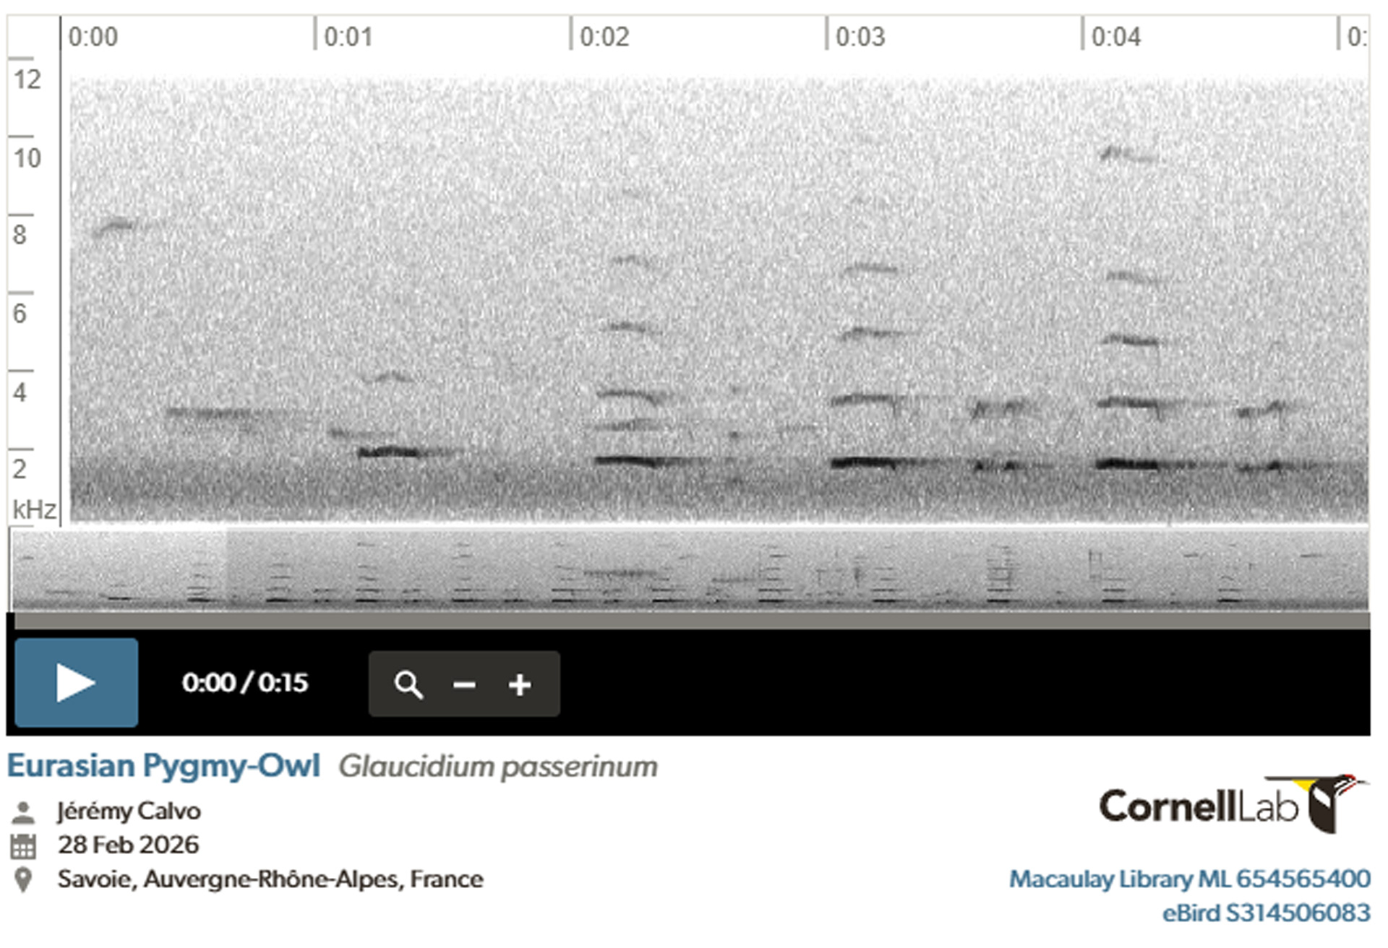The height and width of the screenshot is (948, 1388).
Task: Open eBird checklist S314506083
Action: 1266,913
